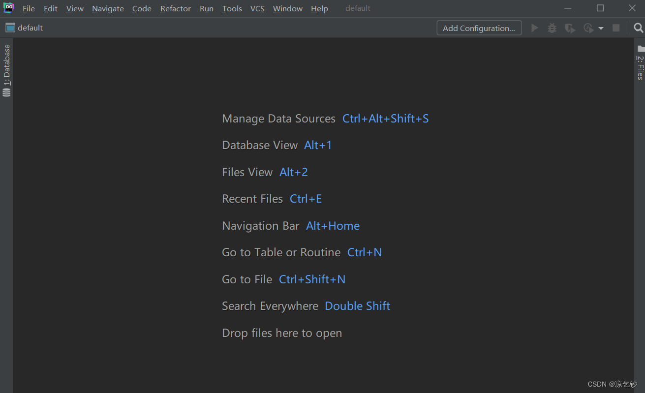Click the Navigation Bar Alt+Home hint
645x393 pixels.
[x=291, y=226]
